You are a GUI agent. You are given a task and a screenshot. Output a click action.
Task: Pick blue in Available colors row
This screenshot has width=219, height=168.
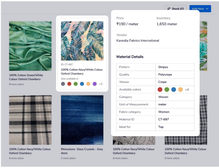174,90
